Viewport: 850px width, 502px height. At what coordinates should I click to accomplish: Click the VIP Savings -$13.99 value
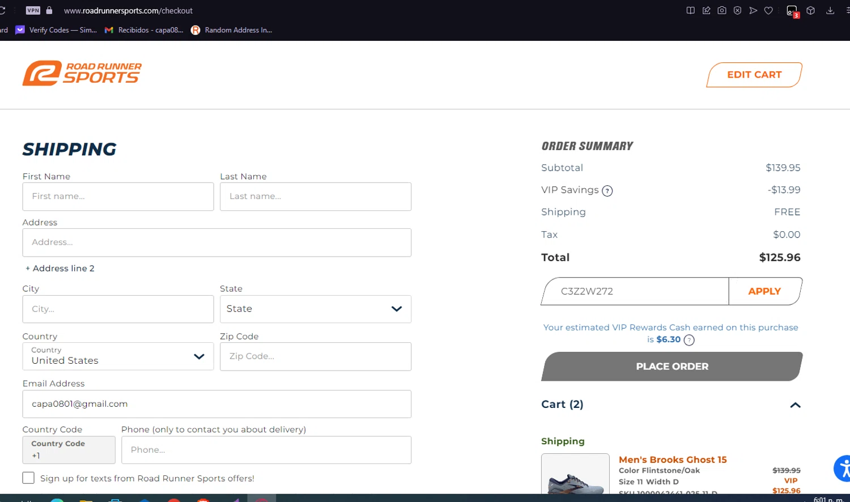pyautogui.click(x=784, y=190)
